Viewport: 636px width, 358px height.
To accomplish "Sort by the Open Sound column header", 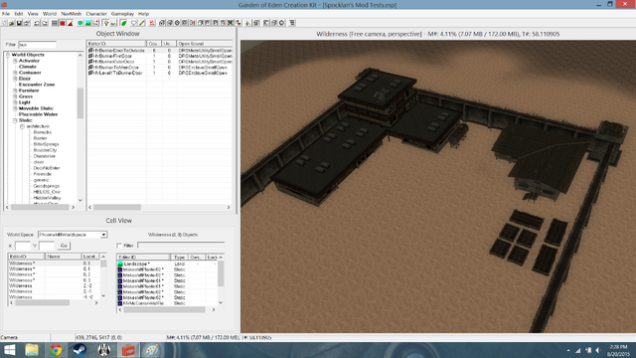I will coord(205,44).
